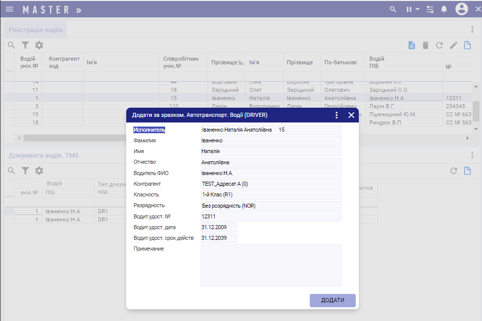
Task: Click the trash delete icon in the drivers toolbar
Action: [425, 45]
